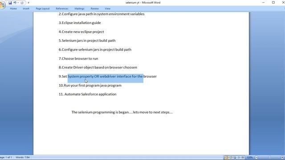Click the zoom out minus button
Screen dimensions: 285x160
(256, 157)
